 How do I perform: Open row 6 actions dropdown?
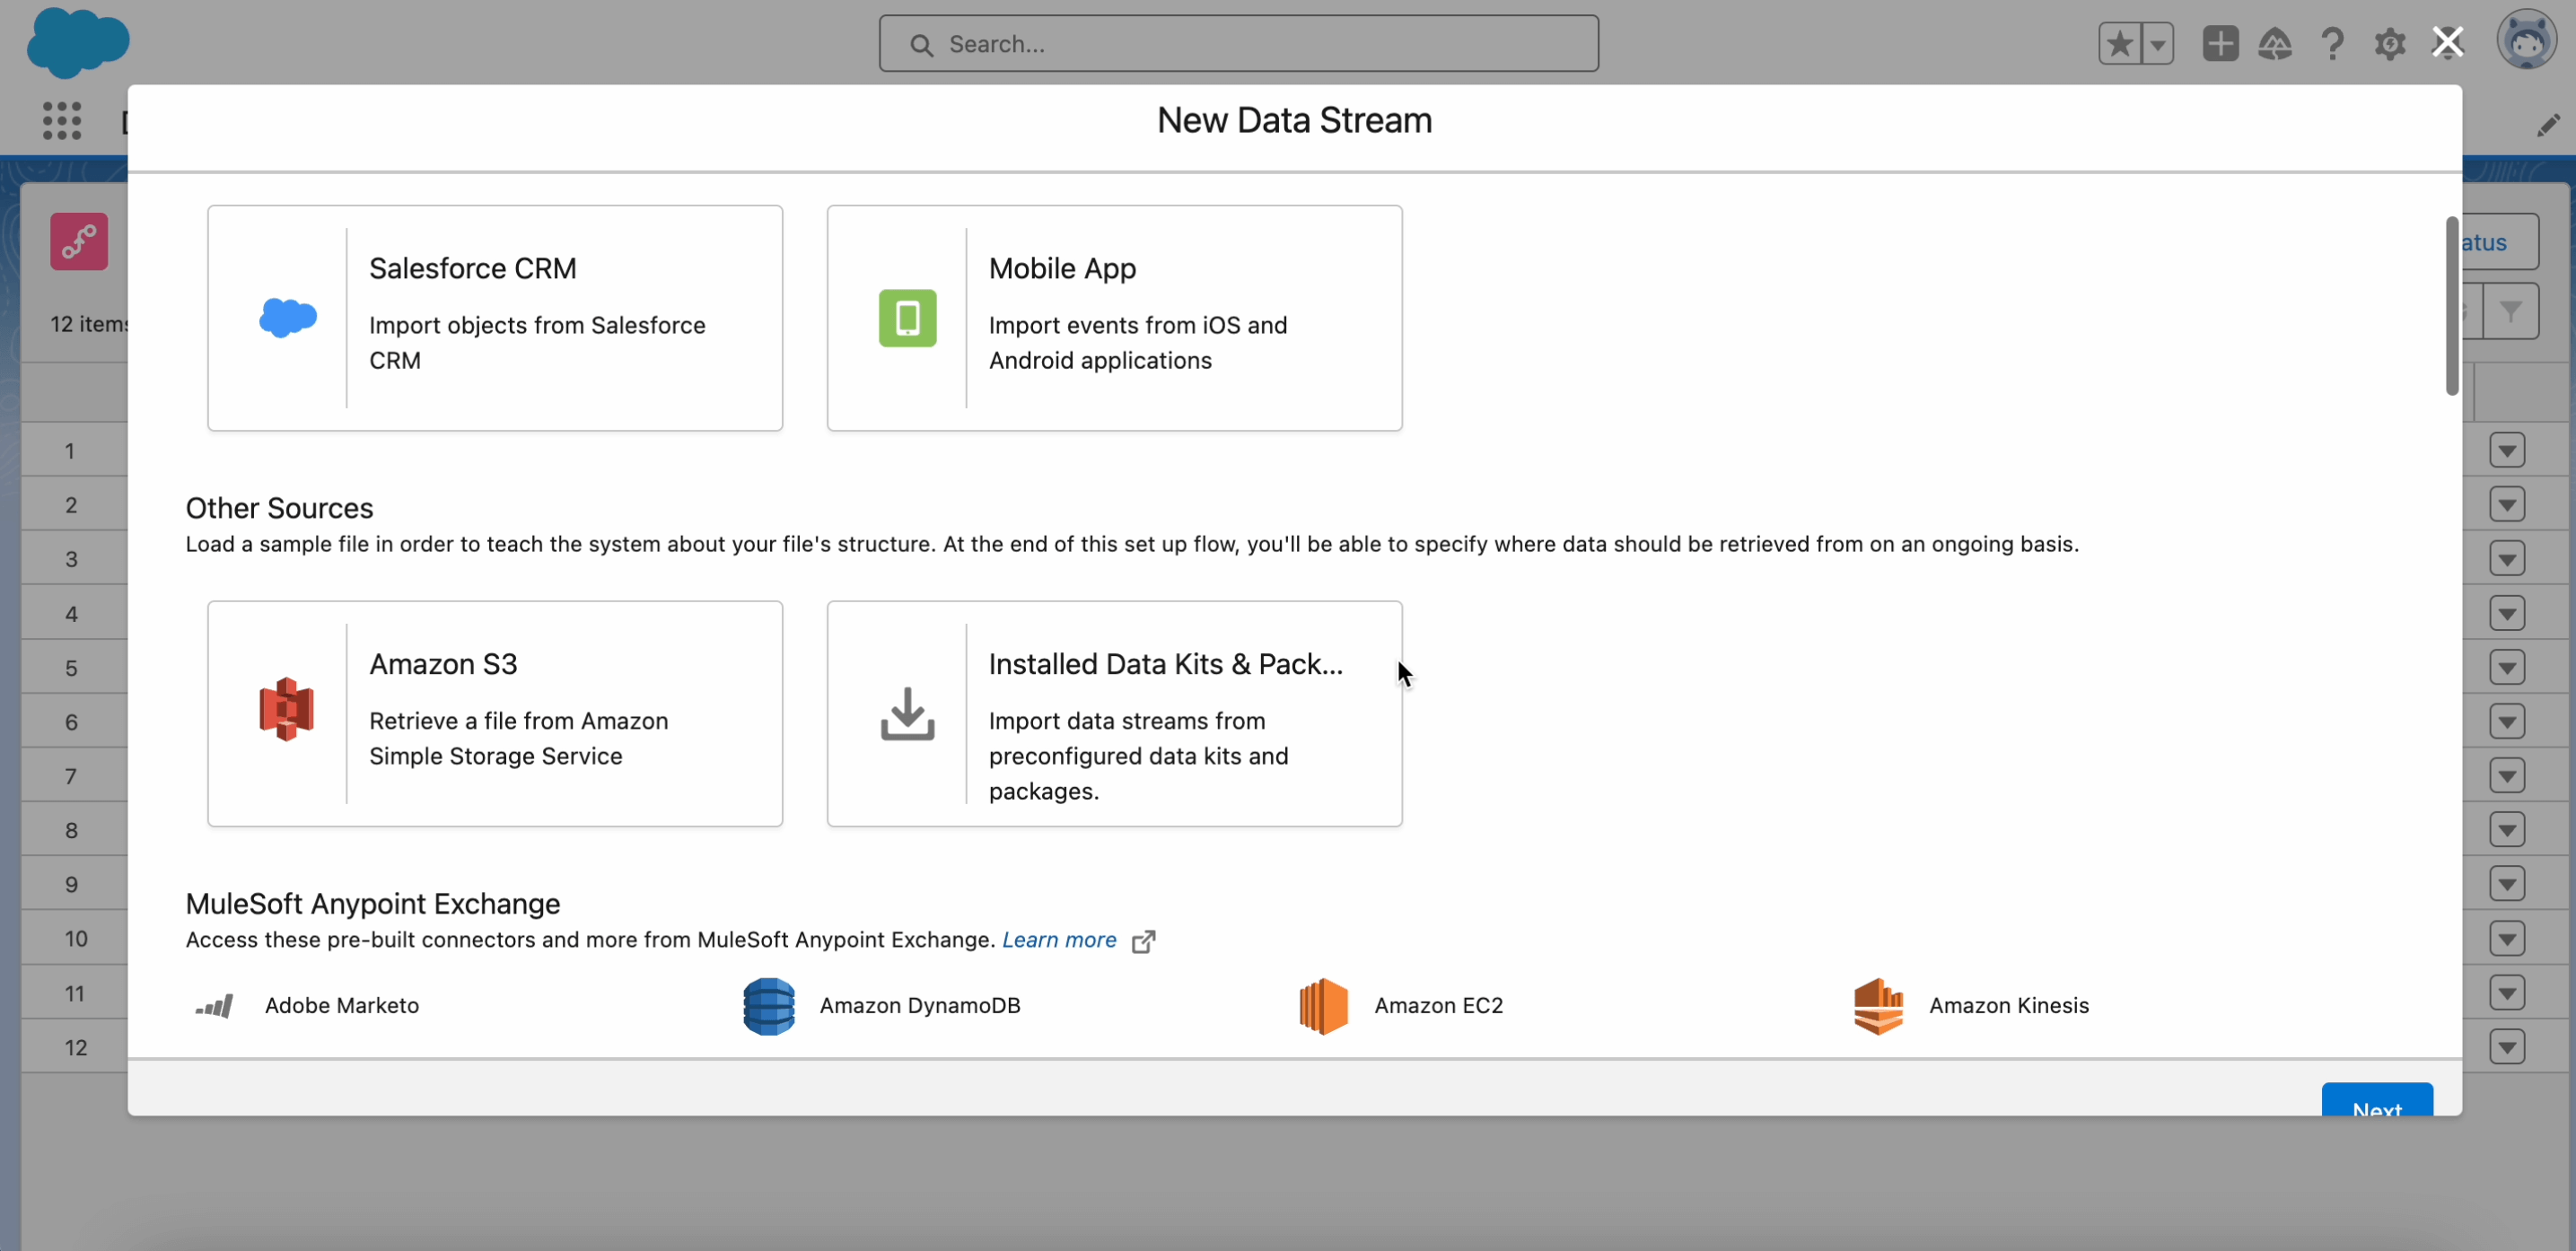click(2506, 721)
